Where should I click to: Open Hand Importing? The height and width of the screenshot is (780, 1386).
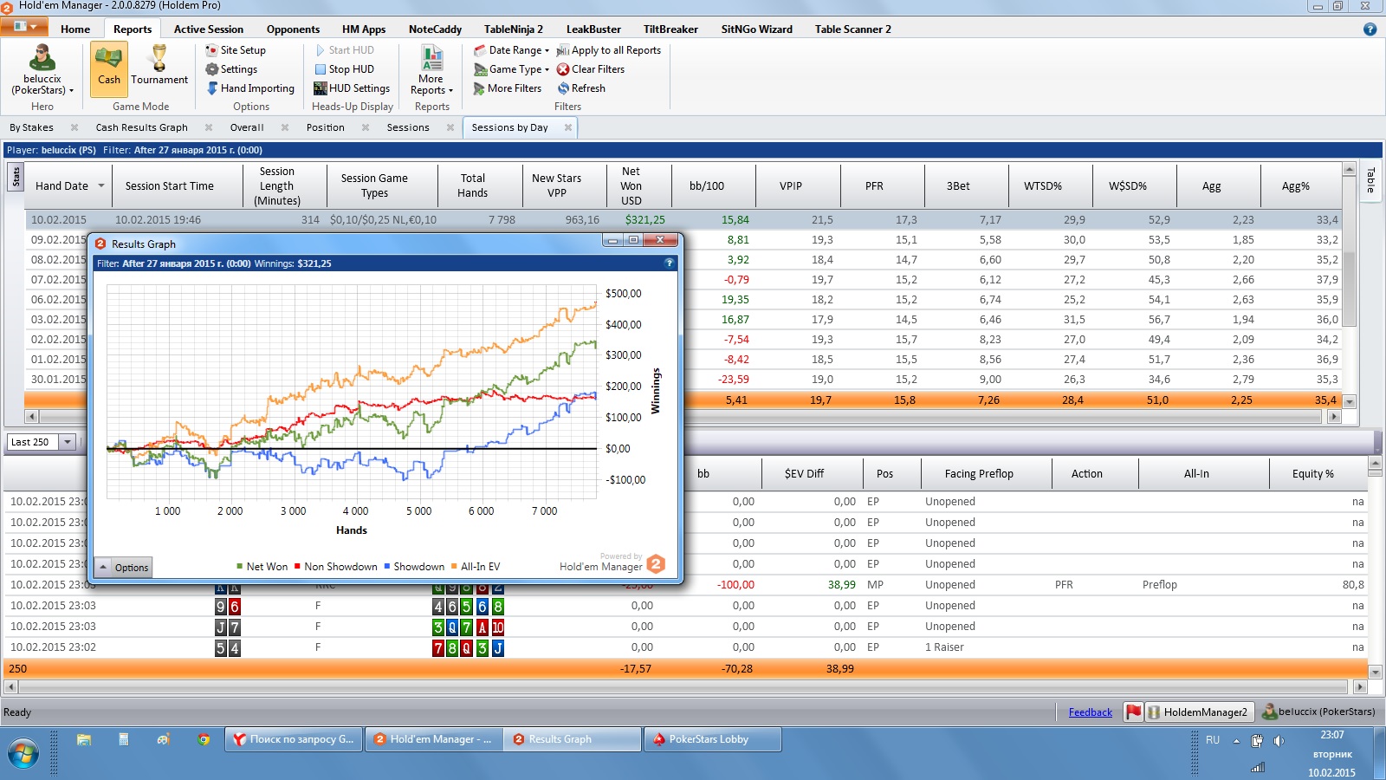[x=250, y=88]
